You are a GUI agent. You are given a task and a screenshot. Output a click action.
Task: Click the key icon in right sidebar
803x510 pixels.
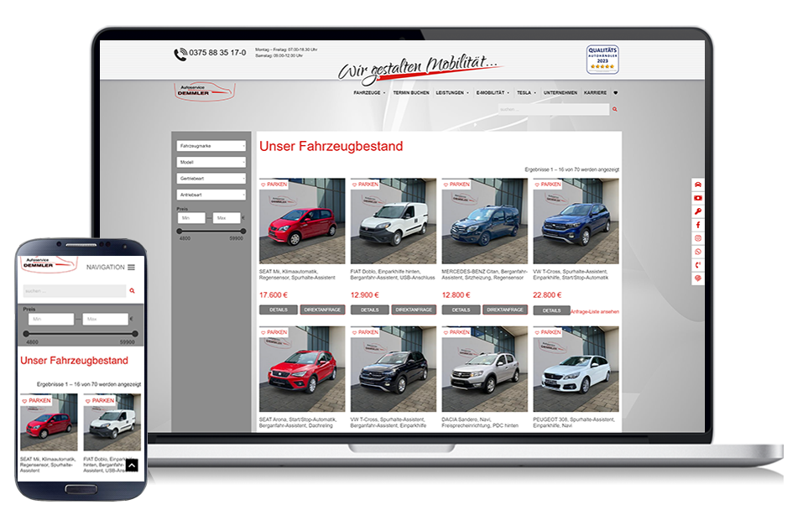click(697, 211)
